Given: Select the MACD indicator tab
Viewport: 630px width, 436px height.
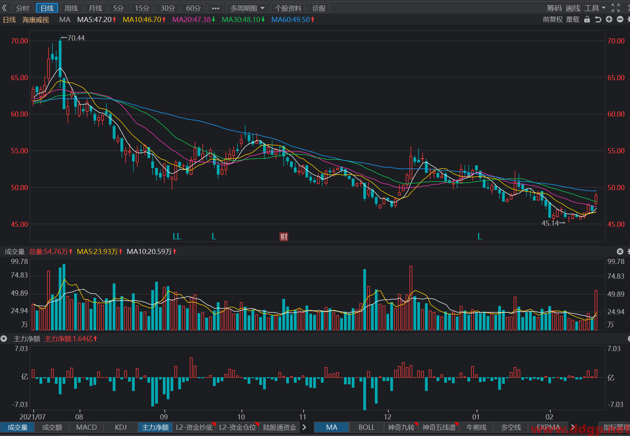Looking at the screenshot, I should coord(86,427).
